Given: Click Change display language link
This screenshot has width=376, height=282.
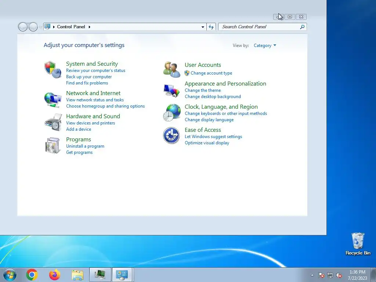Looking at the screenshot, I should (x=209, y=120).
